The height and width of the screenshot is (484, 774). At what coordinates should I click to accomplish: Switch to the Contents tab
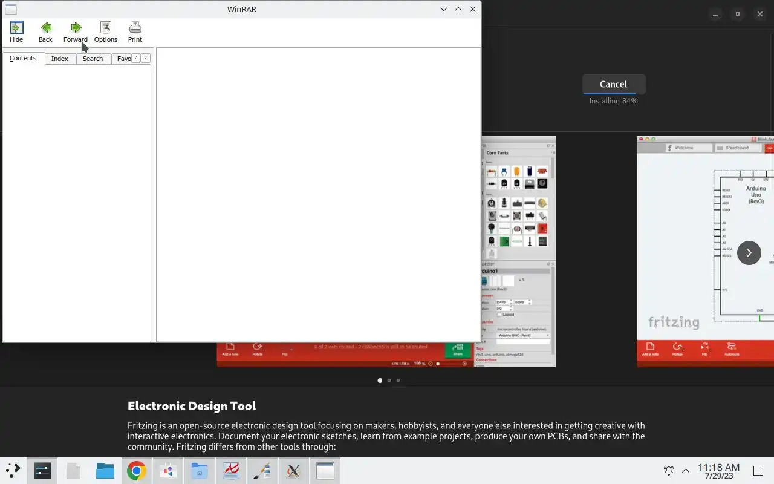click(x=23, y=58)
